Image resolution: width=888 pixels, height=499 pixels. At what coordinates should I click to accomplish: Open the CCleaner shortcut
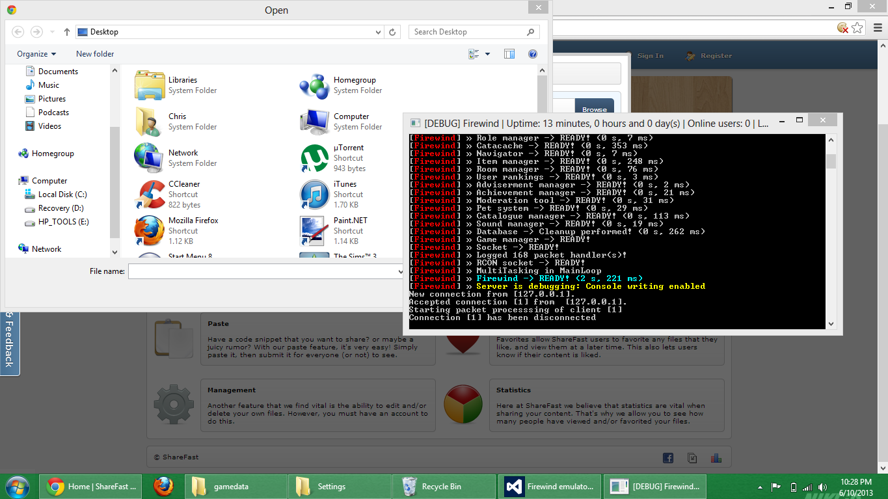150,194
